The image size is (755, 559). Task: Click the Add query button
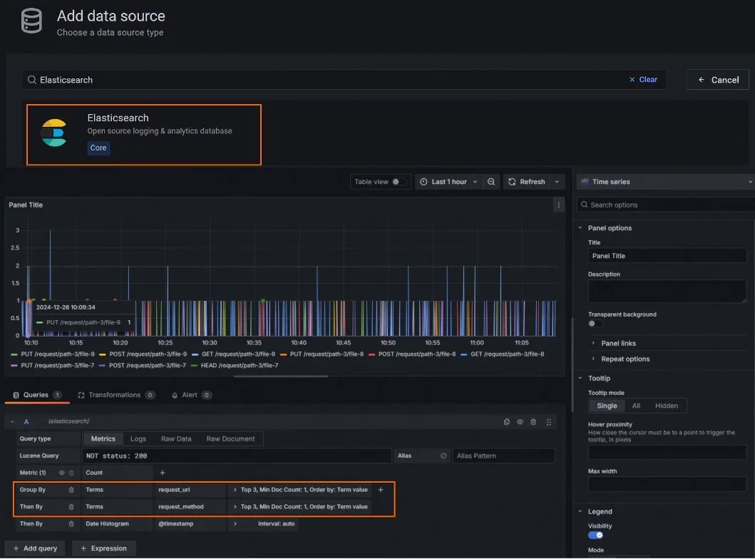coord(36,548)
